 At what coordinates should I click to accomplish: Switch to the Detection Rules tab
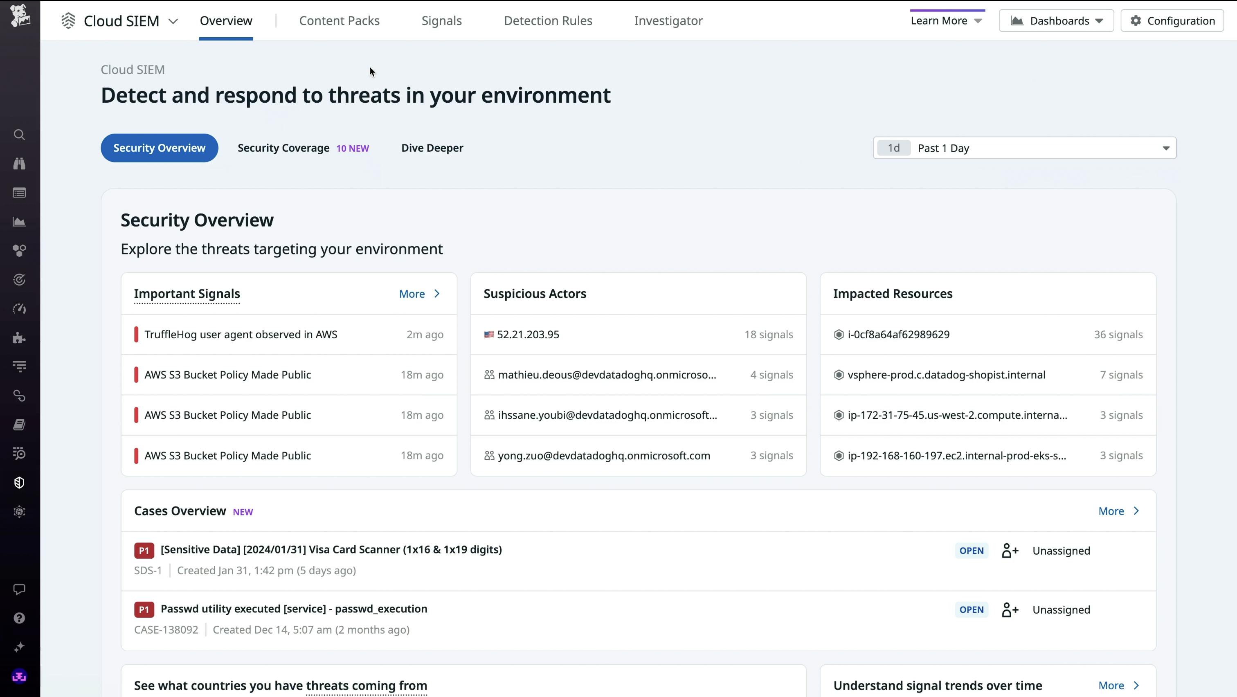coord(548,20)
